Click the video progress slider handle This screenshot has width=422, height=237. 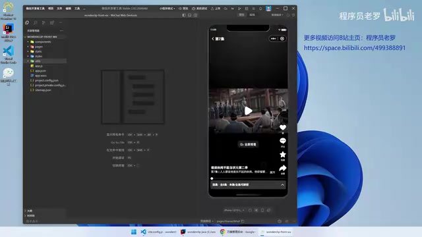click(x=212, y=178)
